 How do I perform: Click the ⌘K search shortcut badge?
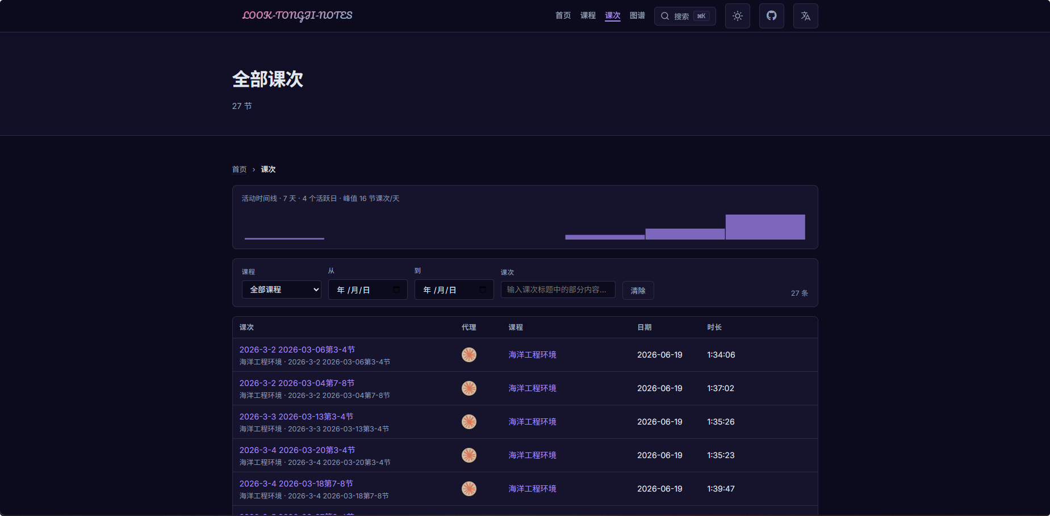[x=701, y=16]
